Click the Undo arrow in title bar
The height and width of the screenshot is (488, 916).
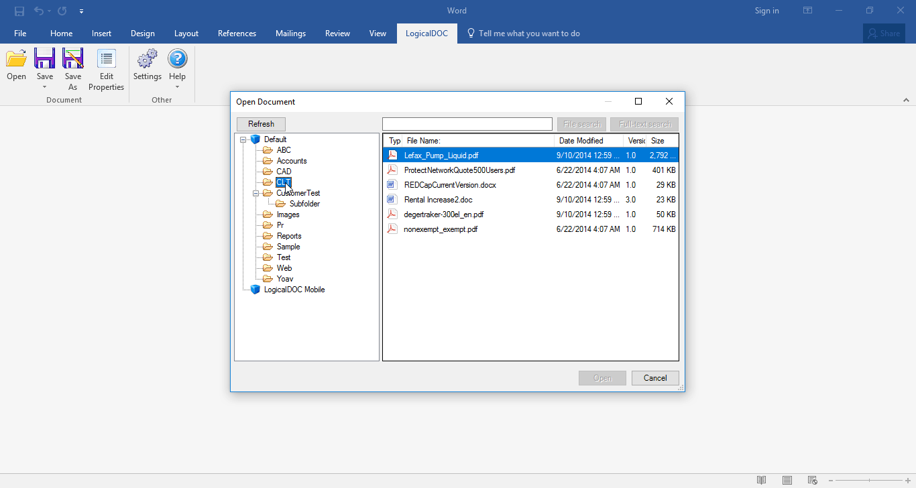pos(39,11)
